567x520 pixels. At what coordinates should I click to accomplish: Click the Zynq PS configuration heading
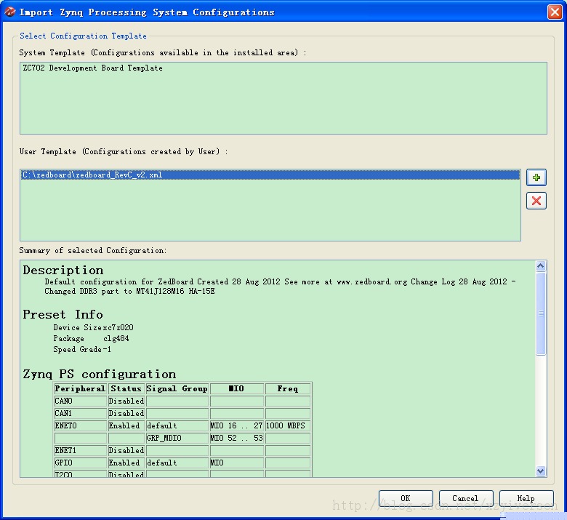[100, 374]
